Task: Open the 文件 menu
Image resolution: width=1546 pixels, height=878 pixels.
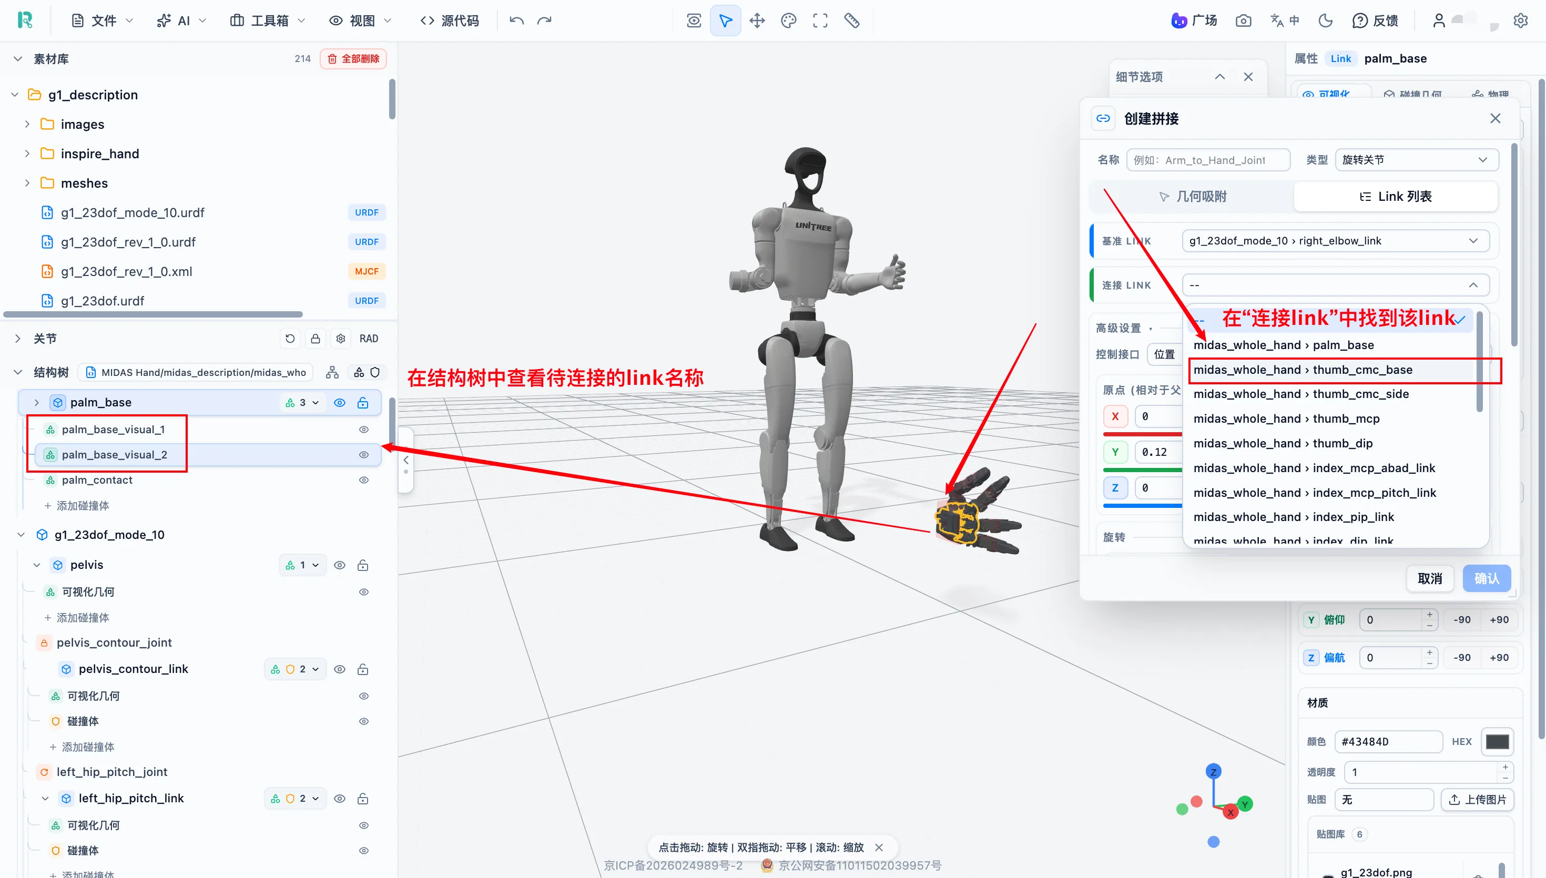Action: coord(102,21)
